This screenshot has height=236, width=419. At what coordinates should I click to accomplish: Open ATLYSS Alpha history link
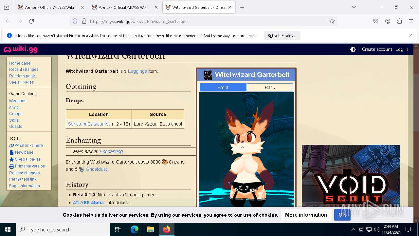coord(88,203)
